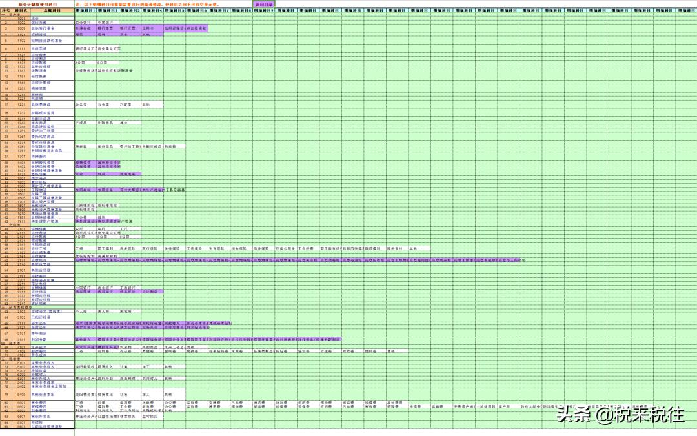This screenshot has height=436, width=697.
Task: Click account code cell 5405
Action: click(x=21, y=395)
